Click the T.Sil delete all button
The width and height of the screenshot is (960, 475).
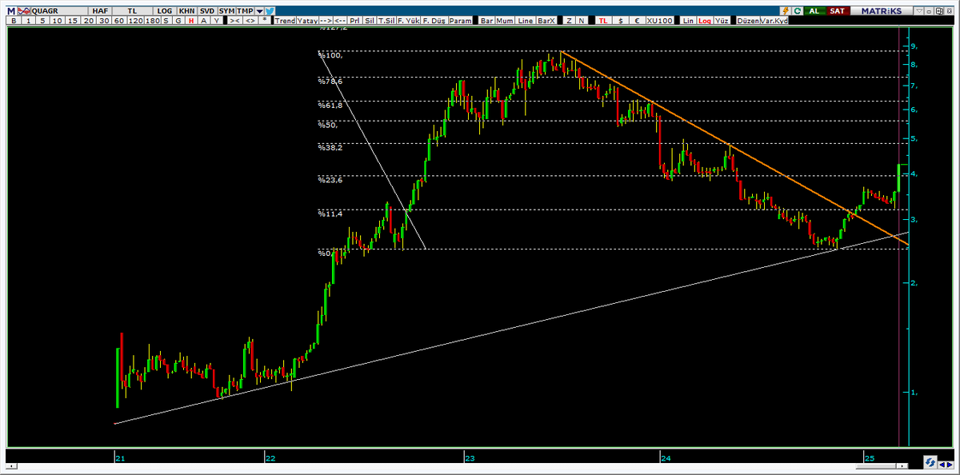click(386, 21)
